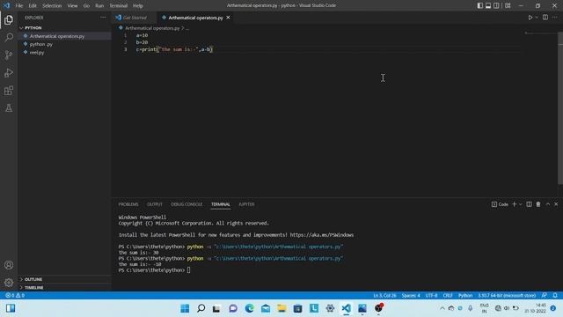The height and width of the screenshot is (317, 563).
Task: Run Python file with play button
Action: pyautogui.click(x=530, y=18)
